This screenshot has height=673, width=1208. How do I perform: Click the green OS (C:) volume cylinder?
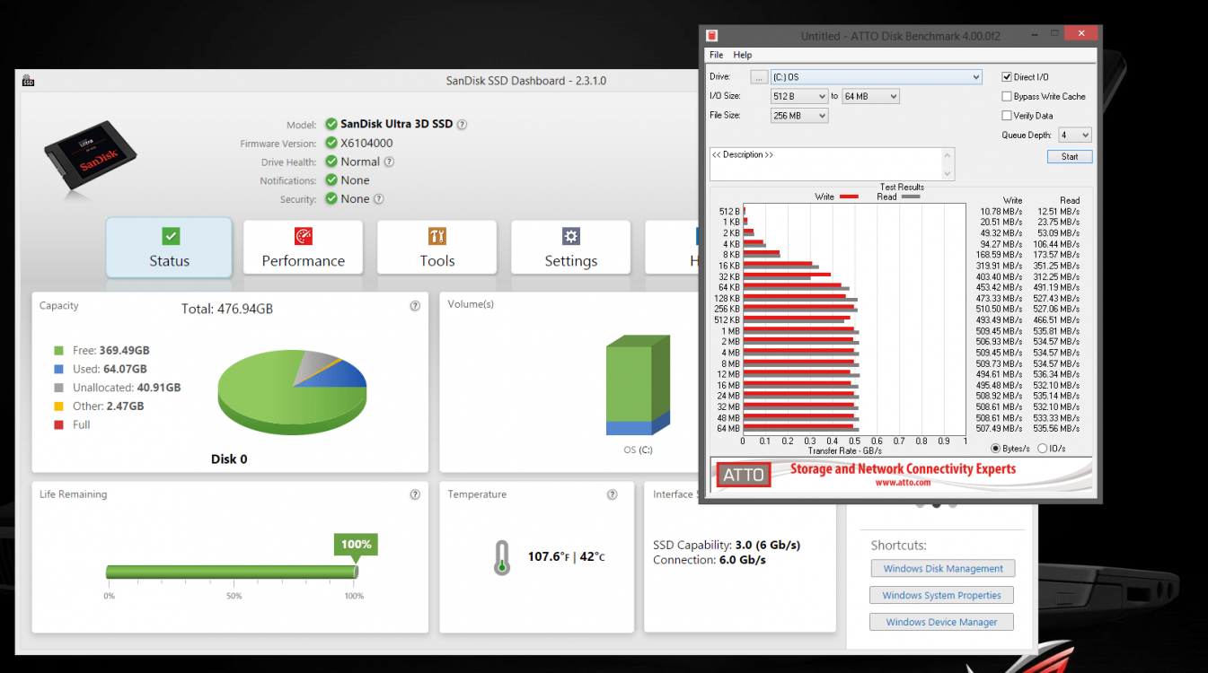coord(638,386)
